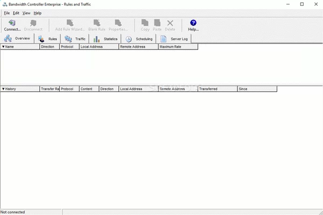This screenshot has width=323, height=215.
Task: Click the rules Local Address column header
Action: pyautogui.click(x=99, y=47)
